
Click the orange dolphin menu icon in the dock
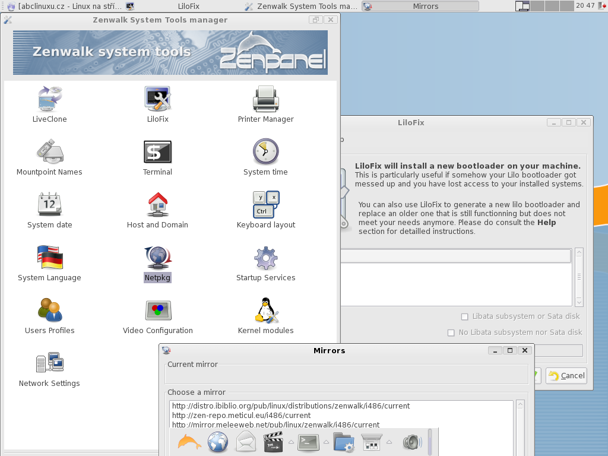[189, 442]
